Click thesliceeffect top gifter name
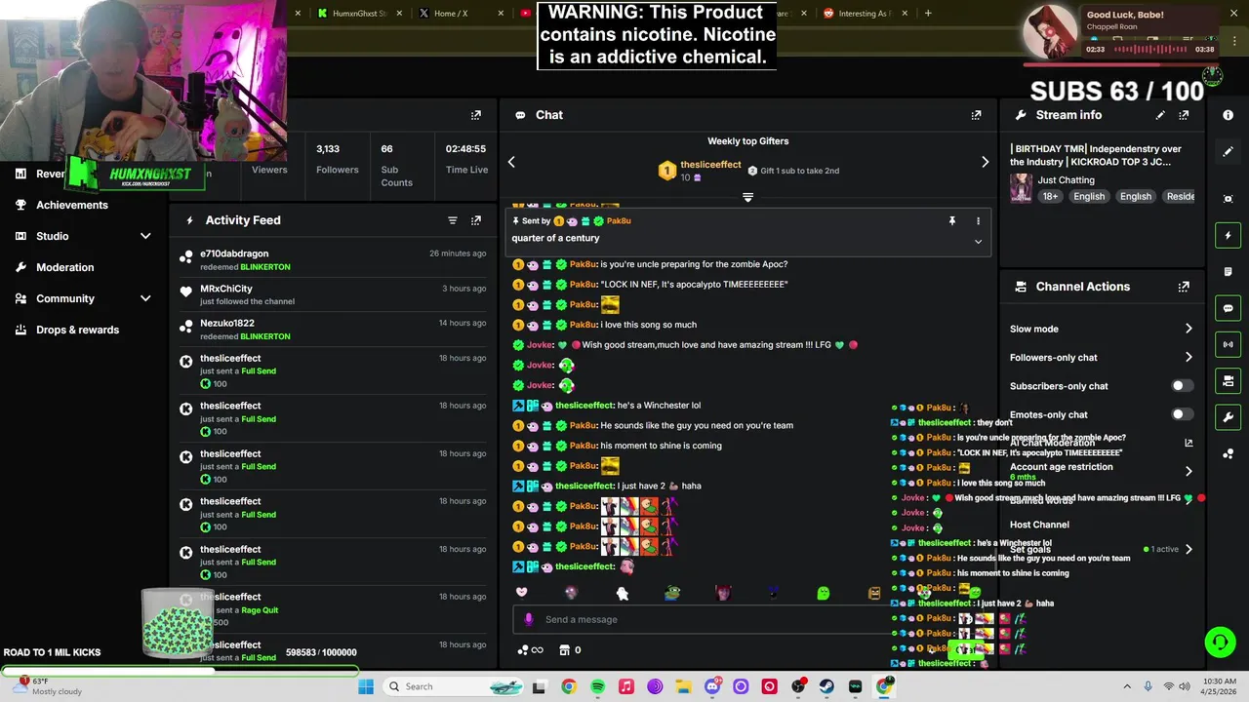The height and width of the screenshot is (702, 1249). (x=710, y=165)
